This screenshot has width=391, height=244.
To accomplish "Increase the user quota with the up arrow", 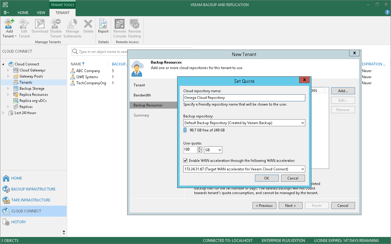I will pyautogui.click(x=199, y=148).
